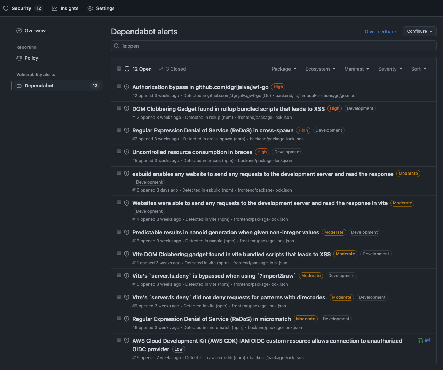Open the Severity filter dropdown
The image size is (443, 370).
[x=390, y=69]
